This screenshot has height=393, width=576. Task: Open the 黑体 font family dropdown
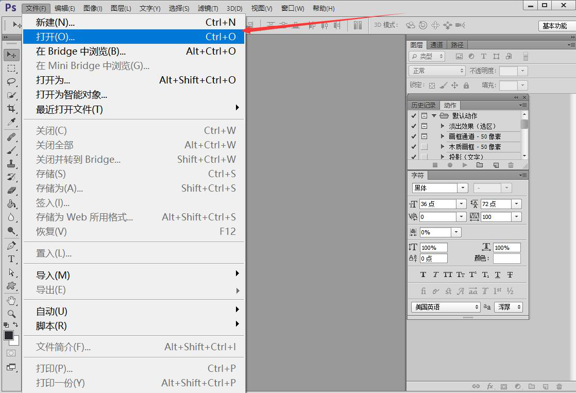pyautogui.click(x=463, y=188)
